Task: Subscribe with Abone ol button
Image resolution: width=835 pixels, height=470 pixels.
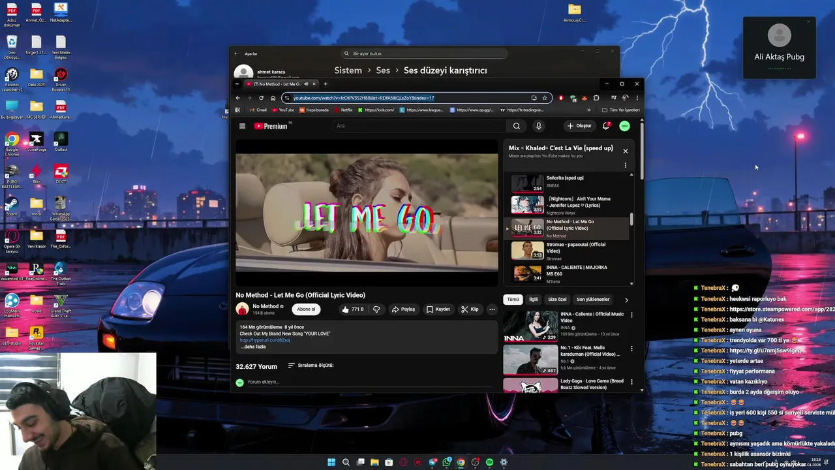Action: click(306, 309)
